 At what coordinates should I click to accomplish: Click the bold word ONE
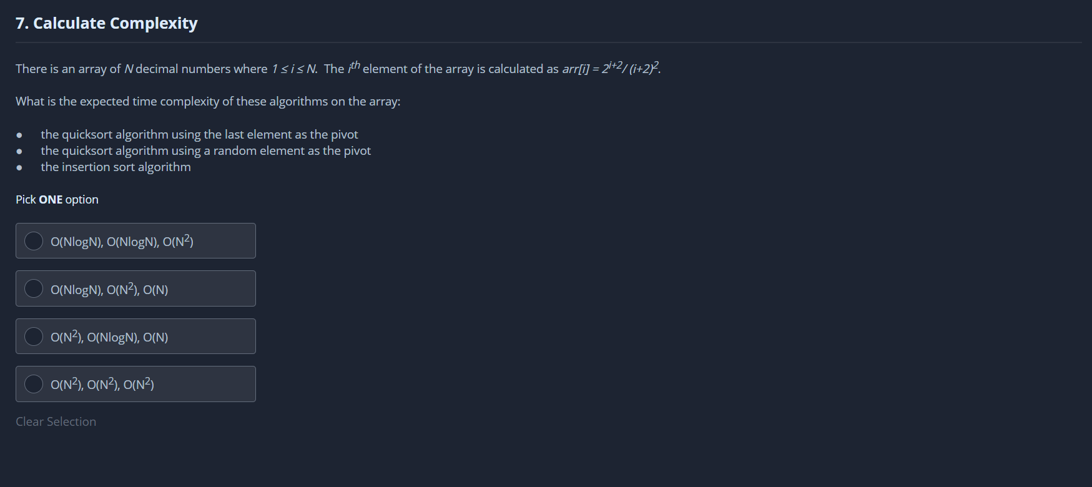(51, 200)
